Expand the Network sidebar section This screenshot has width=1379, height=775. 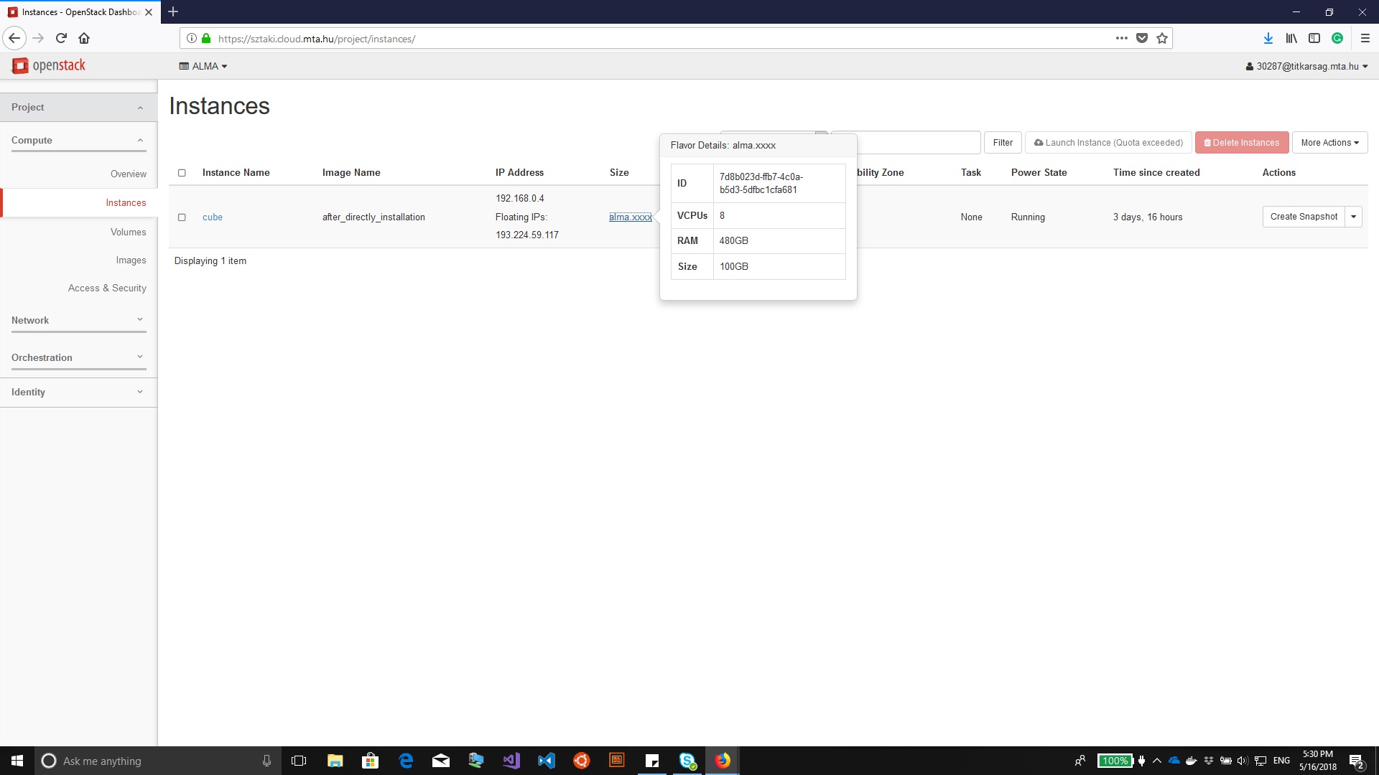[78, 321]
